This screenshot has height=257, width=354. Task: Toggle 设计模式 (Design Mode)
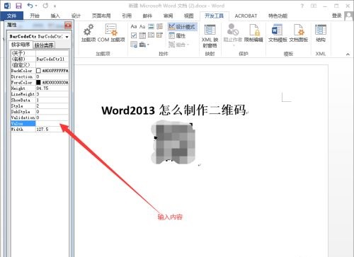pyautogui.click(x=182, y=27)
